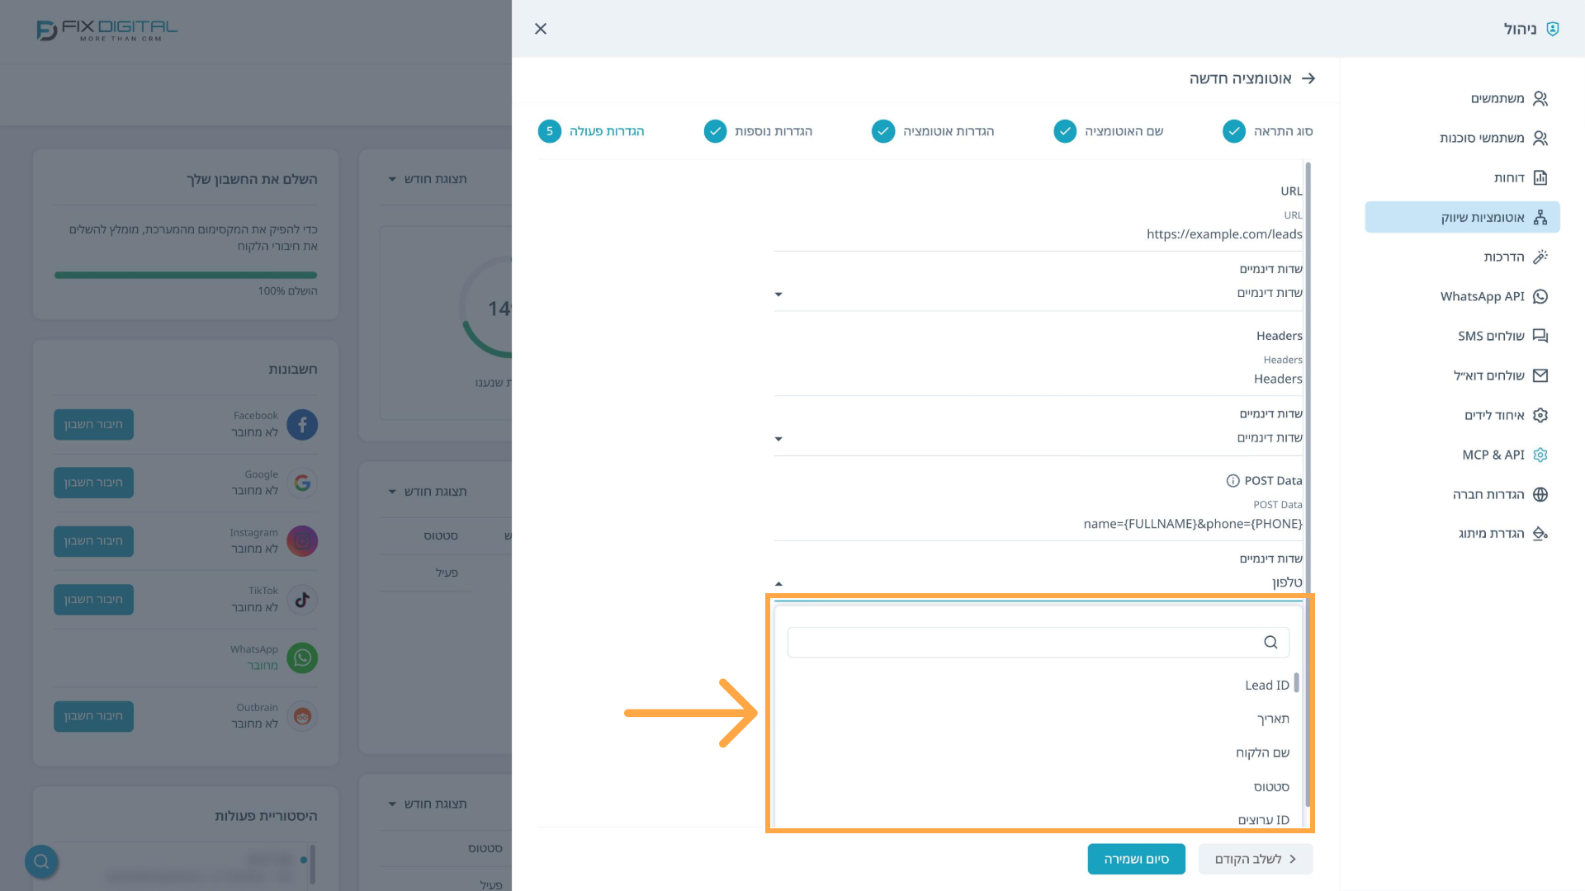This screenshot has width=1585, height=891.
Task: Click חיבור חשבון for TikTok
Action: click(x=93, y=600)
